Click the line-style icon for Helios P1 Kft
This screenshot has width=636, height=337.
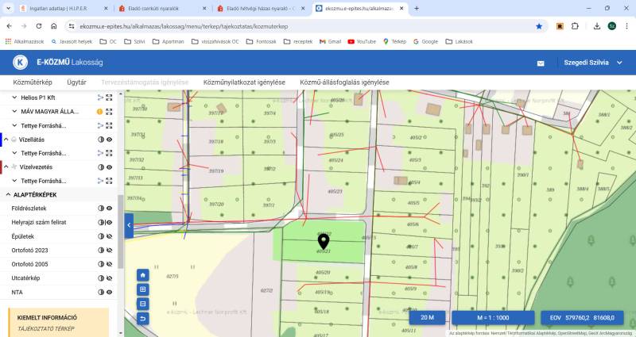tap(100, 98)
